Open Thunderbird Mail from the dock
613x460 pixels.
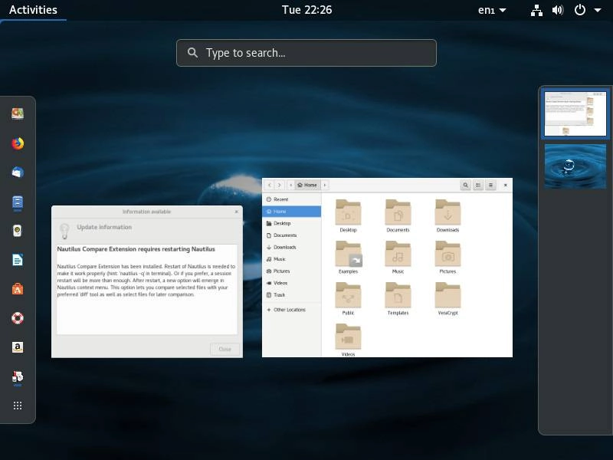[18, 172]
